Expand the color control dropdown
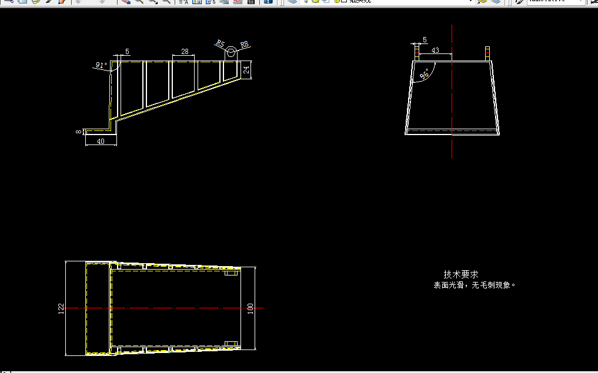598x373 pixels. click(x=594, y=2)
